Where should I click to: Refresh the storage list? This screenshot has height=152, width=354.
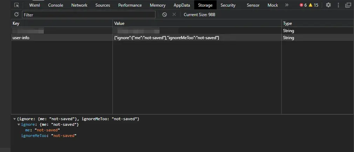click(16, 14)
